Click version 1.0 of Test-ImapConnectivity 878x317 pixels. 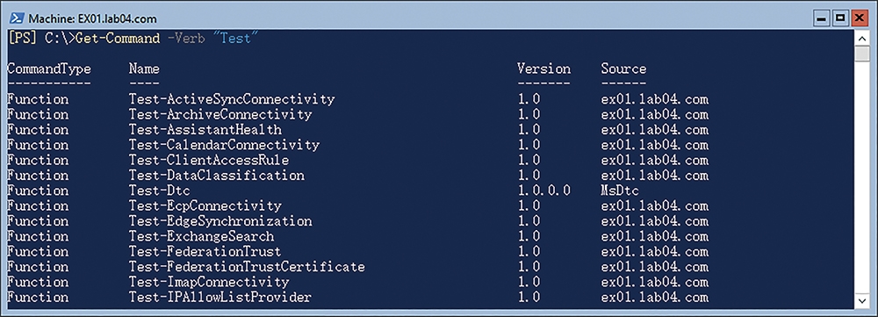coord(529,282)
